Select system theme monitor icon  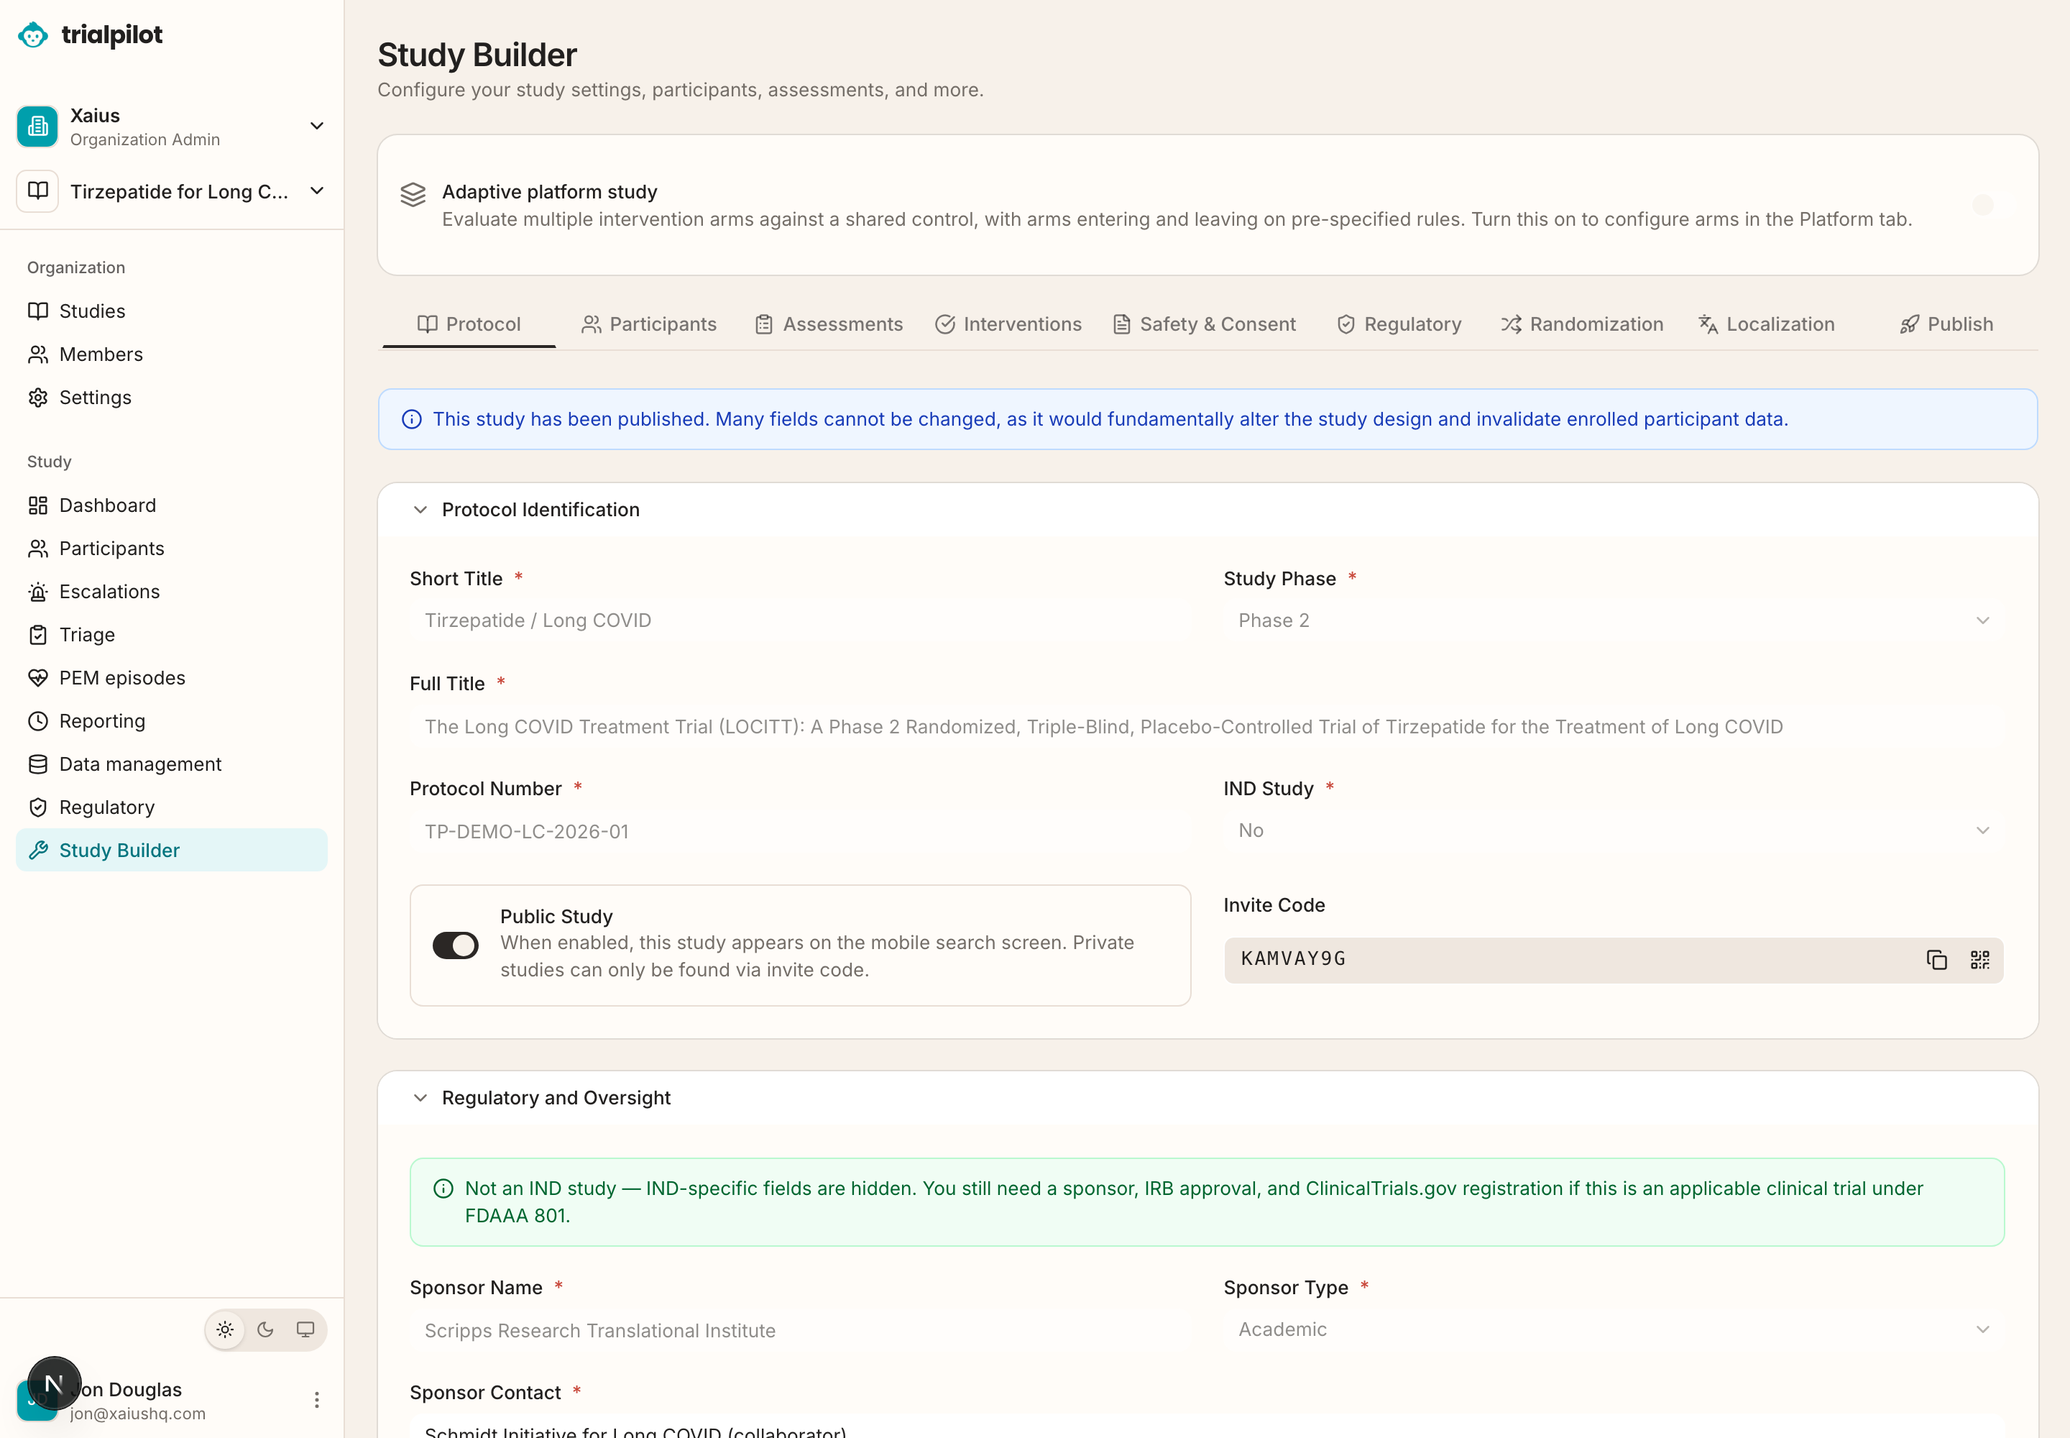(305, 1329)
